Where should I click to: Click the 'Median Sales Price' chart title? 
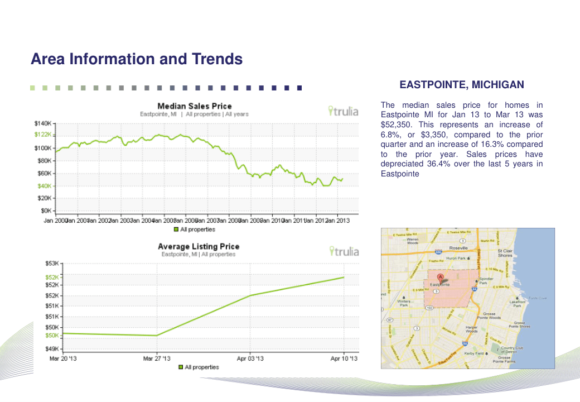coord(194,106)
